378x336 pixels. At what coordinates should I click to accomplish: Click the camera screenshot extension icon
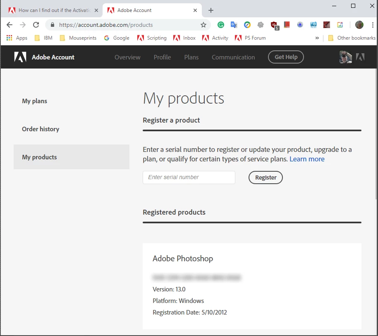point(313,25)
